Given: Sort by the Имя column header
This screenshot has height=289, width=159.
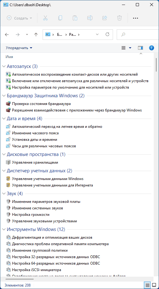Looking at the screenshot, I should click(x=9, y=57).
